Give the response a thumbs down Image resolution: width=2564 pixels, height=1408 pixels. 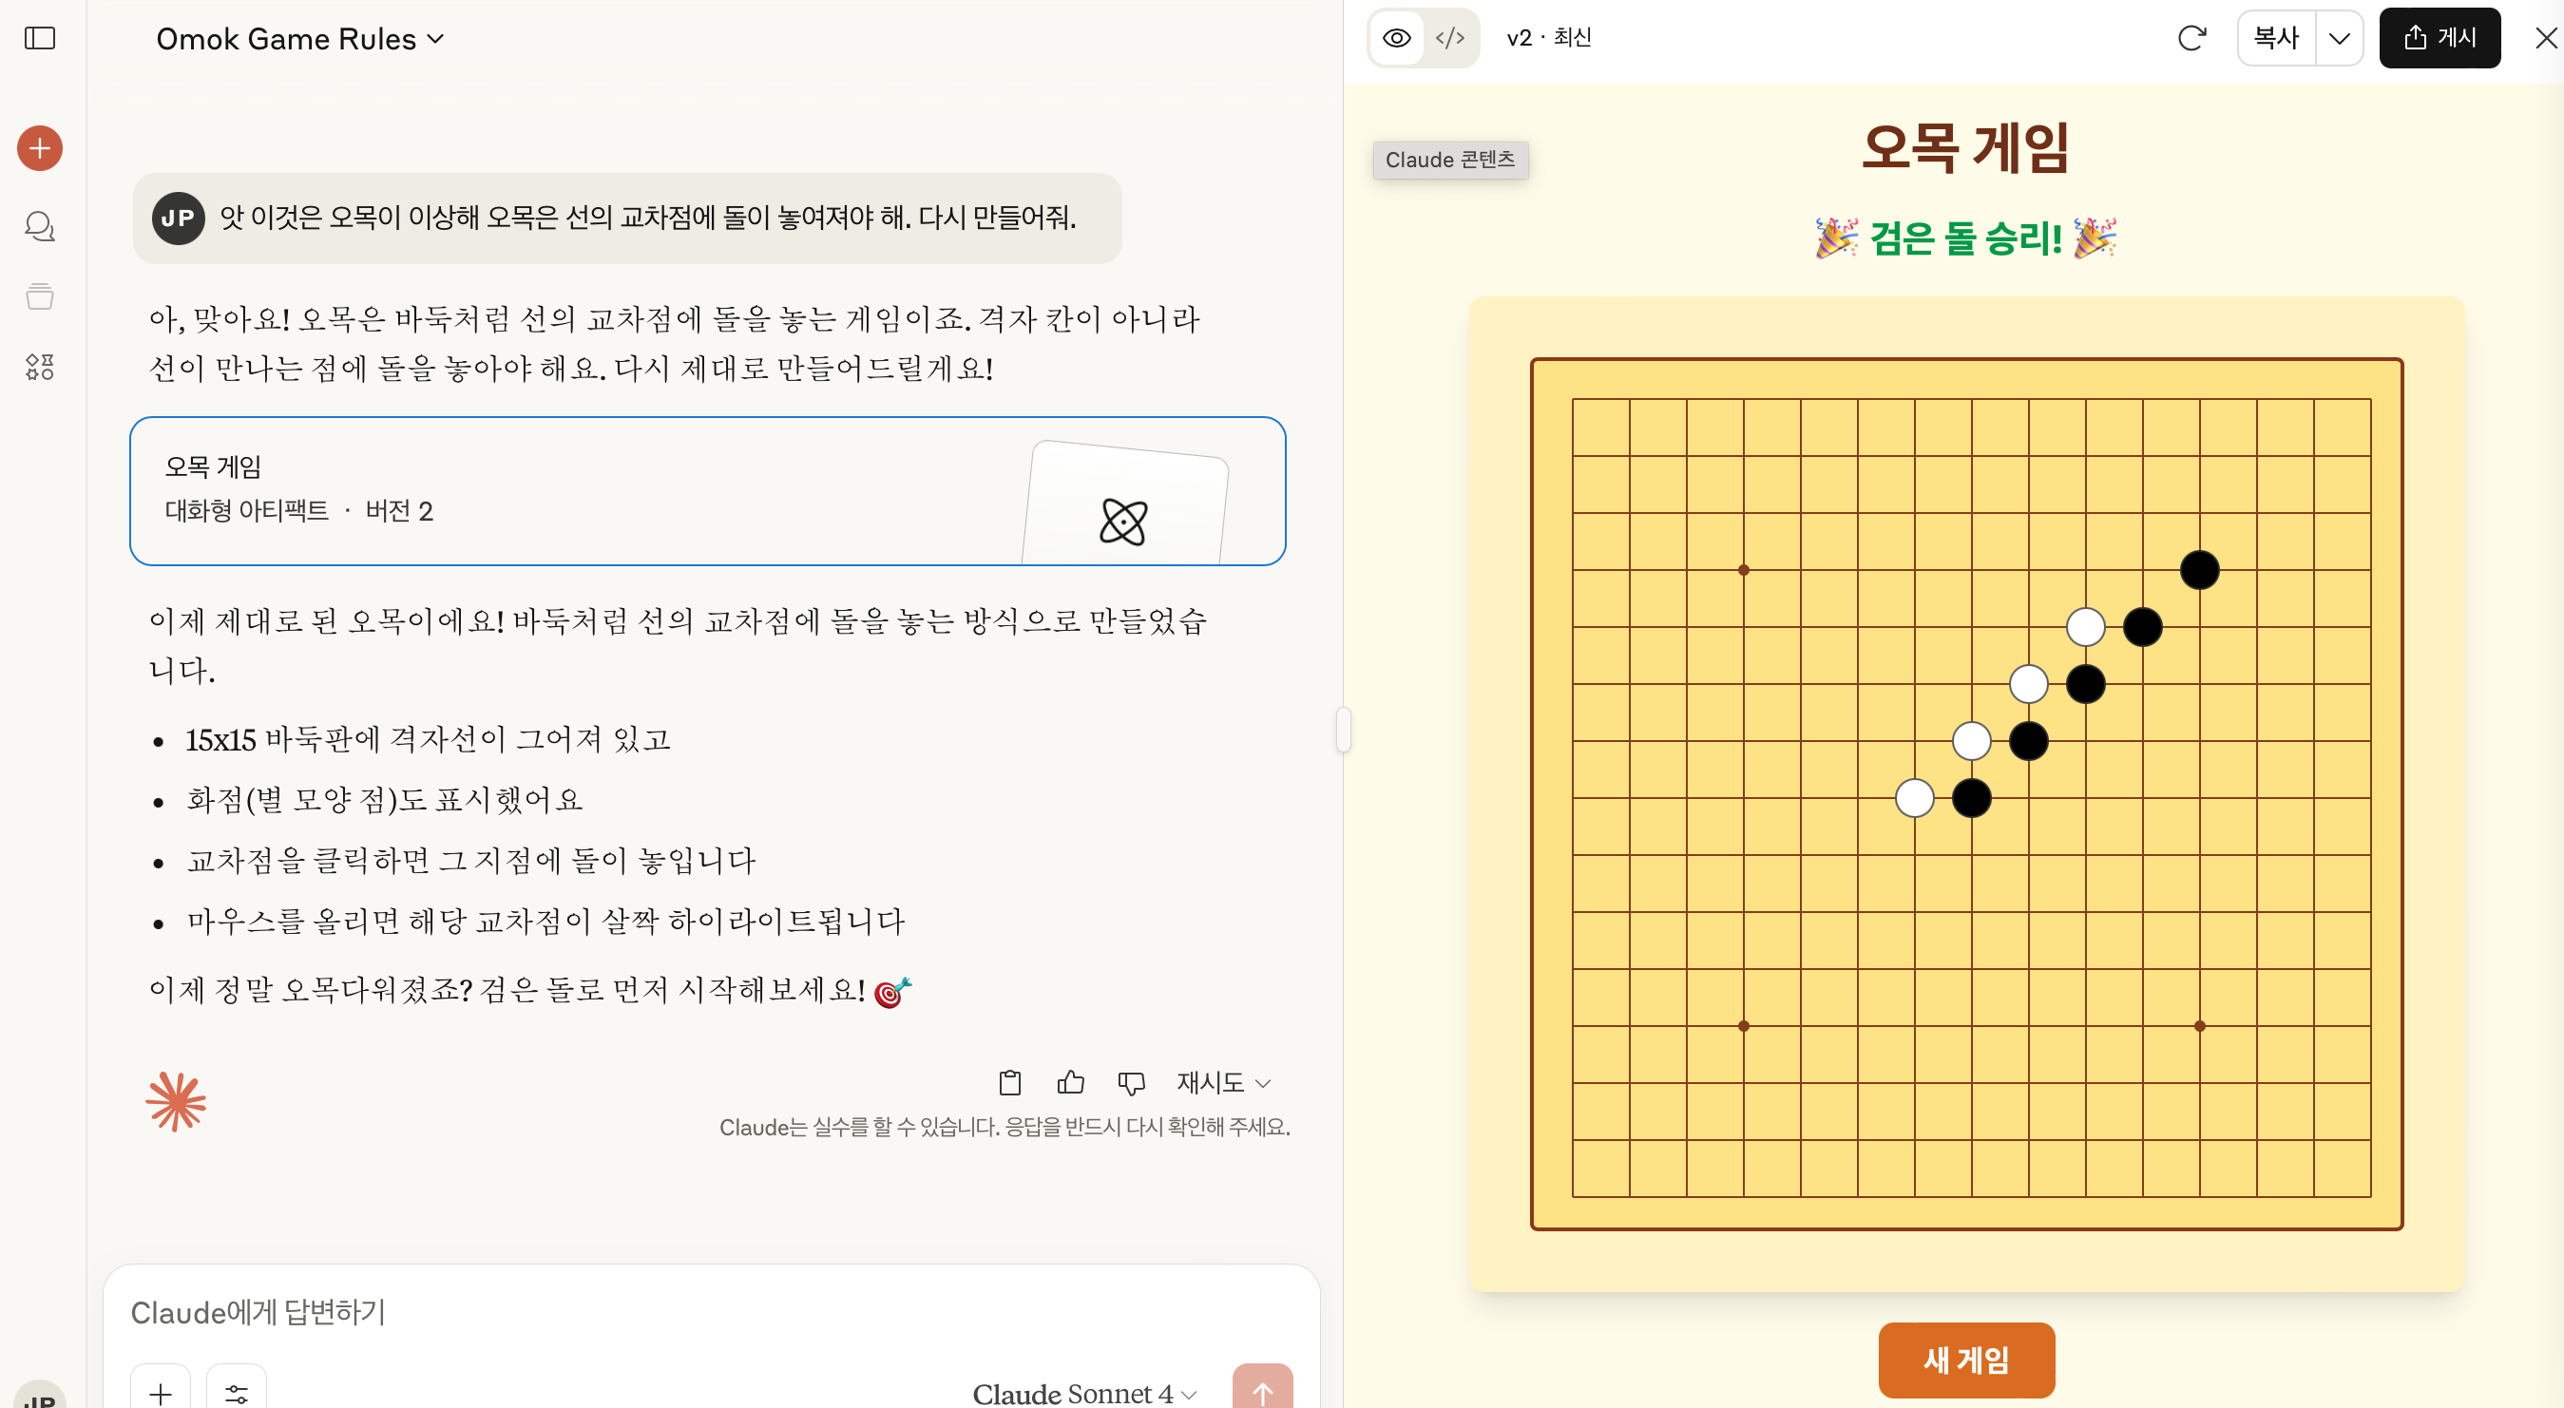[x=1131, y=1083]
